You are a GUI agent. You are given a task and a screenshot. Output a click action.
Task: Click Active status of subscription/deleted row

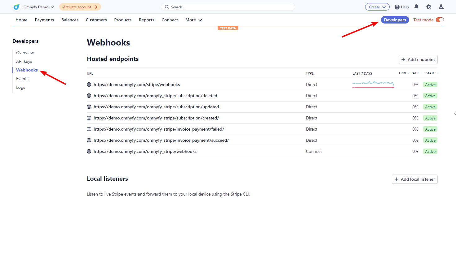click(430, 96)
